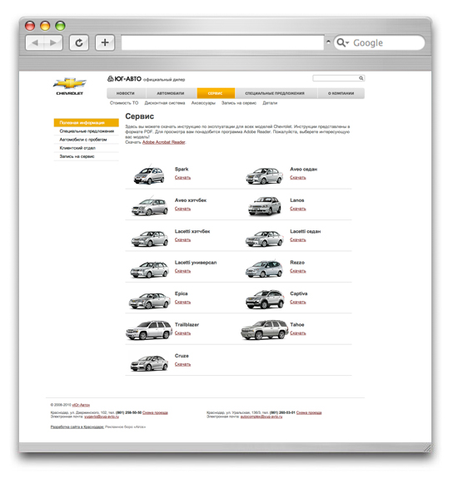The height and width of the screenshot is (488, 453).
Task: Download the Spark manual via Скачать
Action: pos(182,178)
